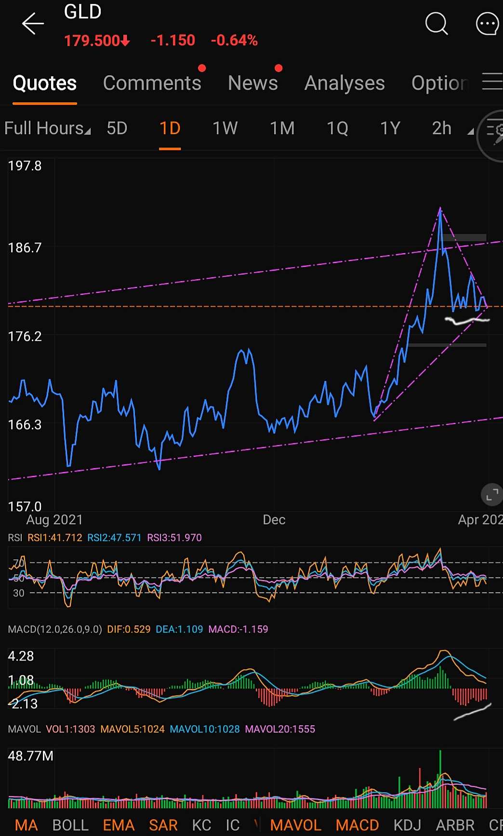The image size is (503, 836).
Task: Open the chat bubble icon
Action: [487, 24]
